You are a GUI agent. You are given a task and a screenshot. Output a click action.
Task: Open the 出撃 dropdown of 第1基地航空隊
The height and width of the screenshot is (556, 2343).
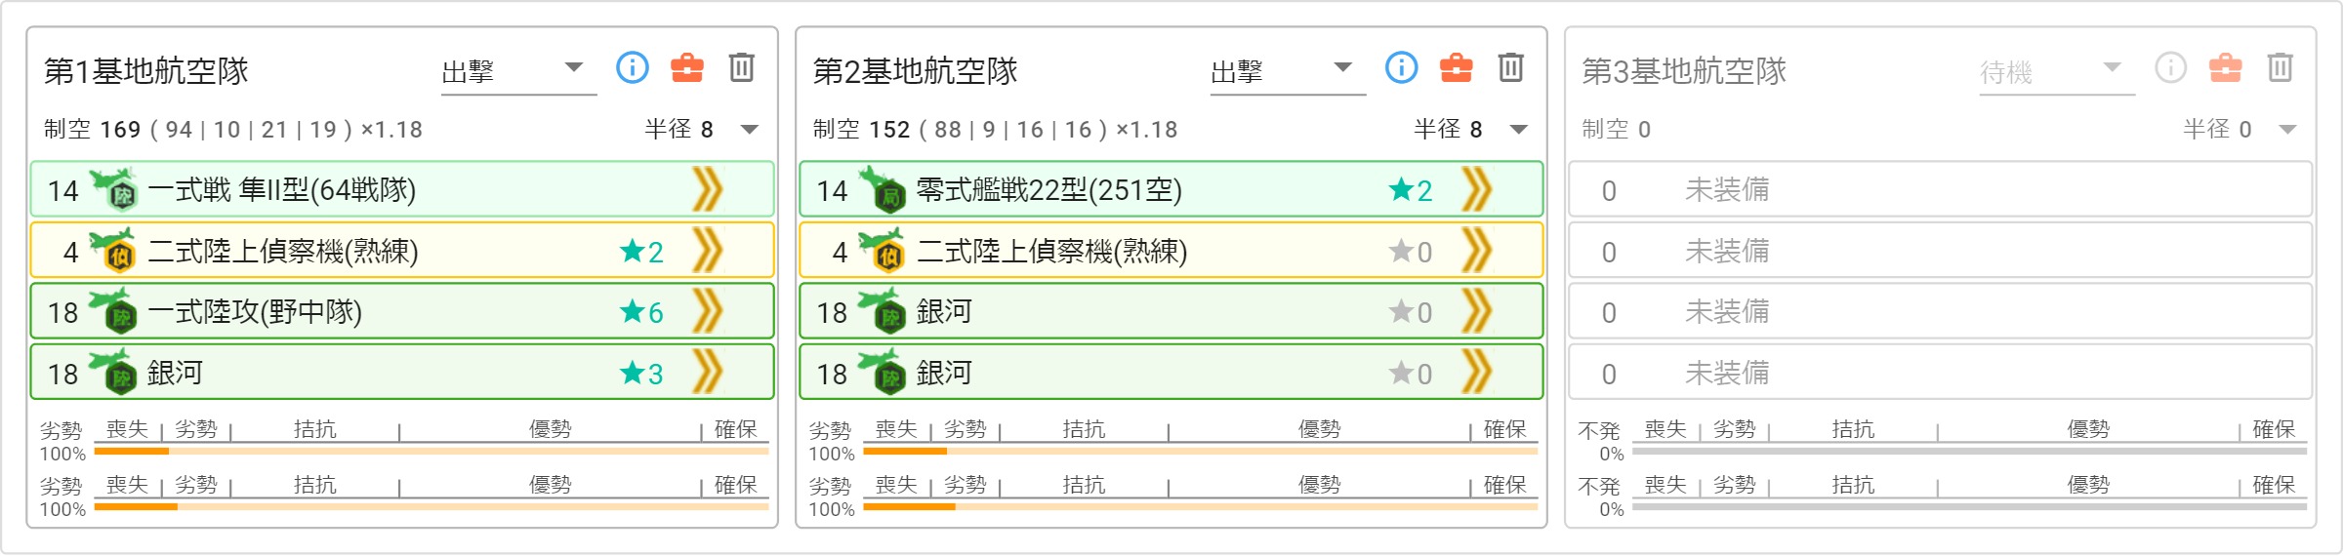[x=518, y=70]
